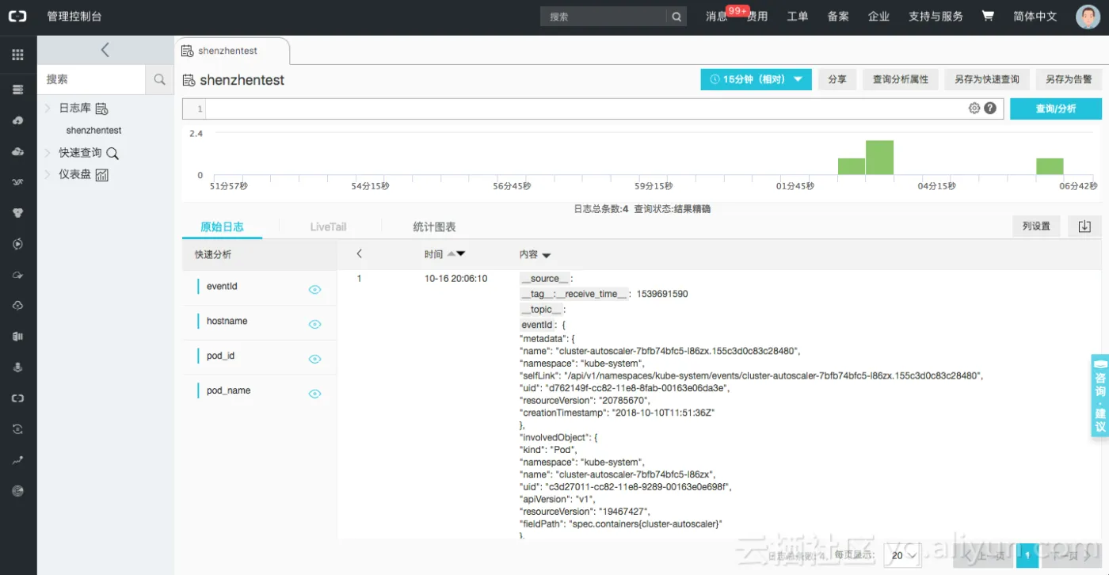Open the 备案 menu in top bar
1109x575 pixels.
[x=838, y=16]
